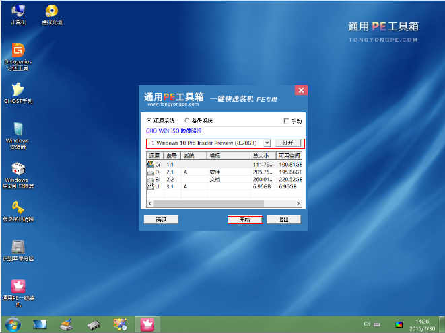Select the D: drive row
445x333 pixels.
pyautogui.click(x=224, y=172)
